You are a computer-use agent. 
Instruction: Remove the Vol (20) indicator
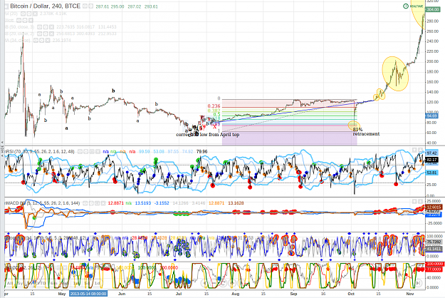[35, 14]
